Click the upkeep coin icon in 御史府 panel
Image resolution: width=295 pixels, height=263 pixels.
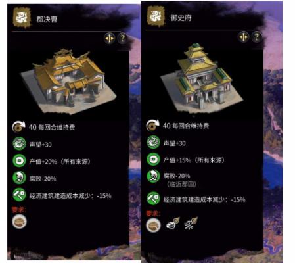click(153, 126)
